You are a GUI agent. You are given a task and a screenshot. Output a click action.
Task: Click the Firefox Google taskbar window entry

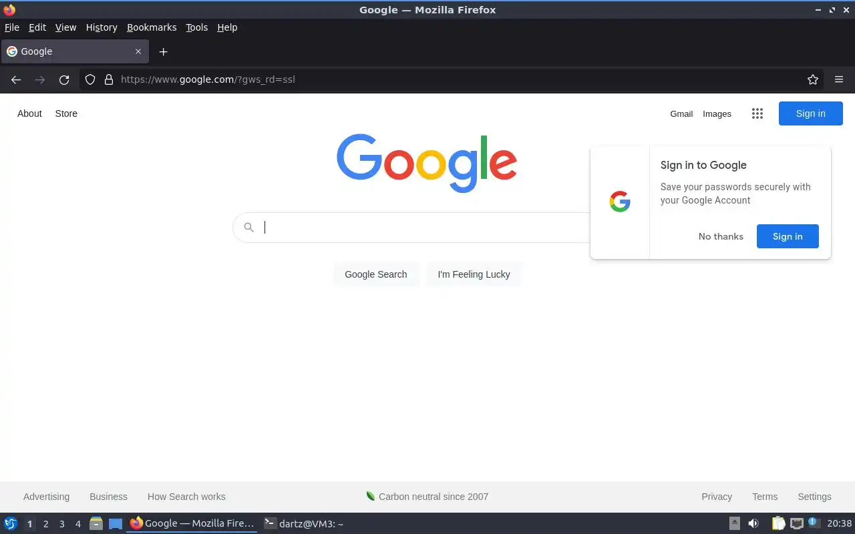(x=192, y=523)
